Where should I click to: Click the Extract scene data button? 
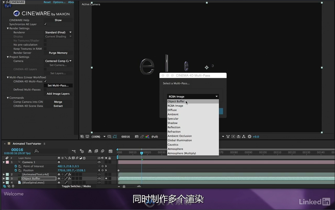click(58, 106)
